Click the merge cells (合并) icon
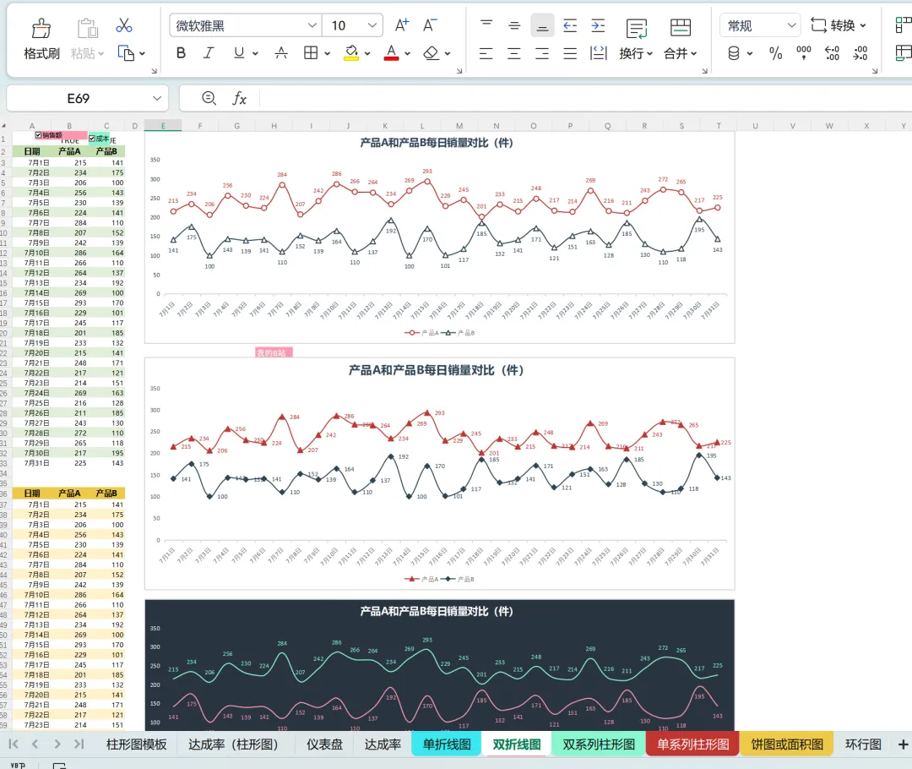 pos(680,27)
